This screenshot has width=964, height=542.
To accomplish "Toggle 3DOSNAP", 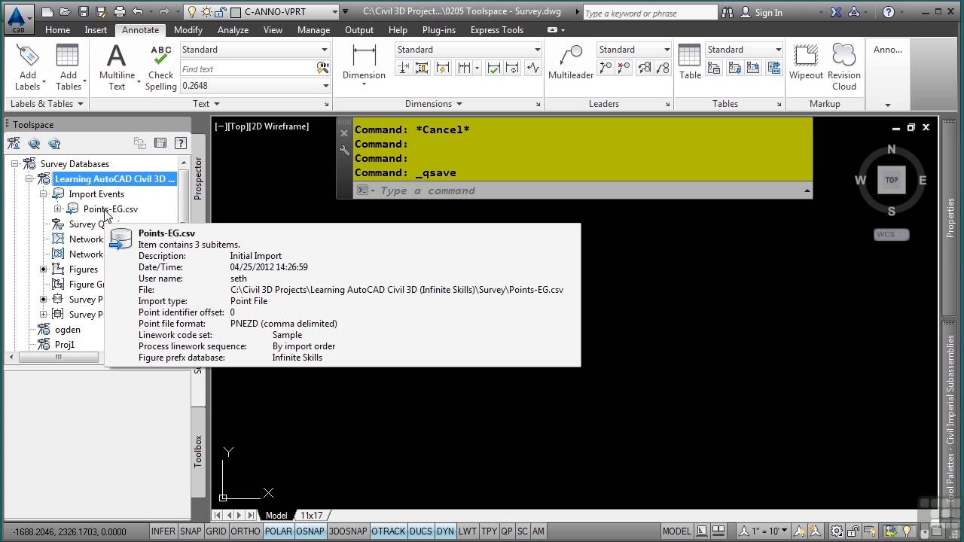I will [349, 531].
